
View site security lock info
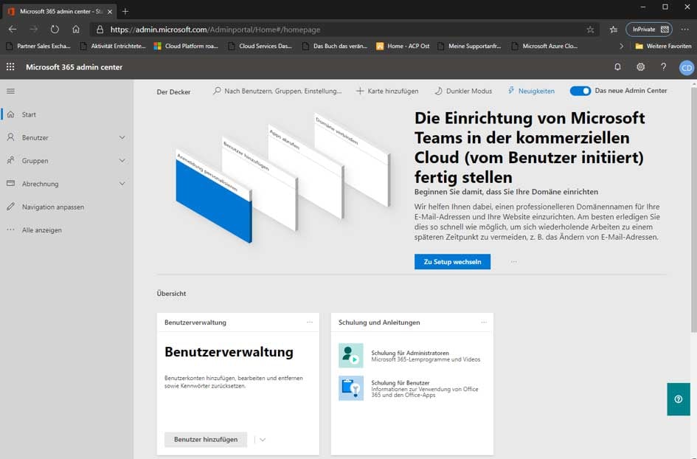tap(100, 30)
